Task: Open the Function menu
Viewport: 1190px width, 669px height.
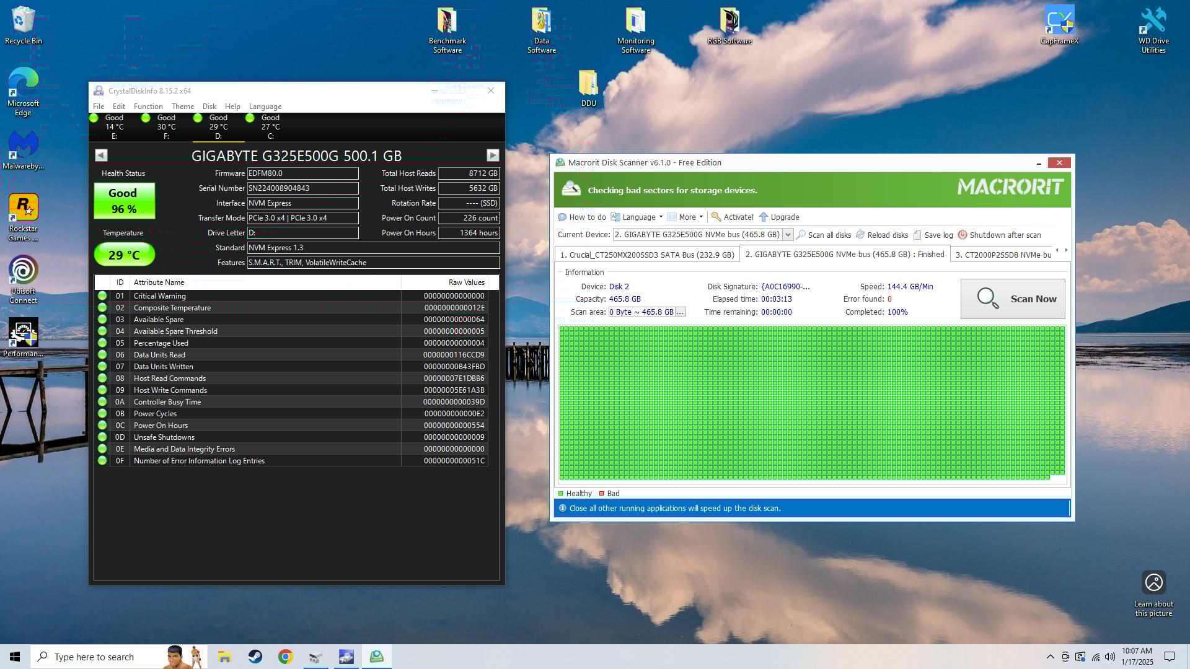Action: [x=148, y=107]
